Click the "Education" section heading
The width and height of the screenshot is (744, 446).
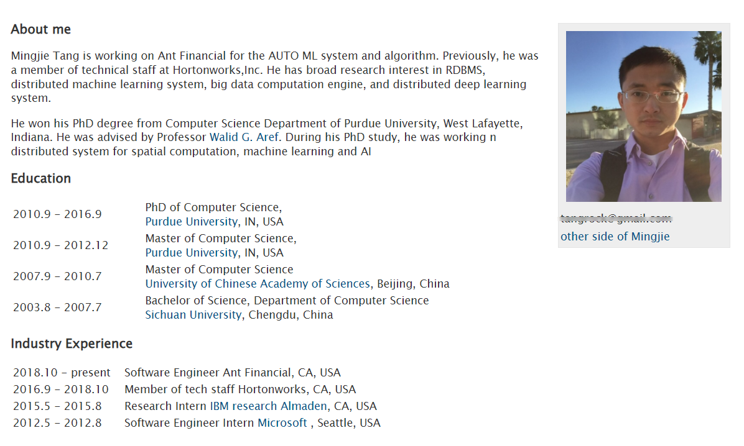41,178
